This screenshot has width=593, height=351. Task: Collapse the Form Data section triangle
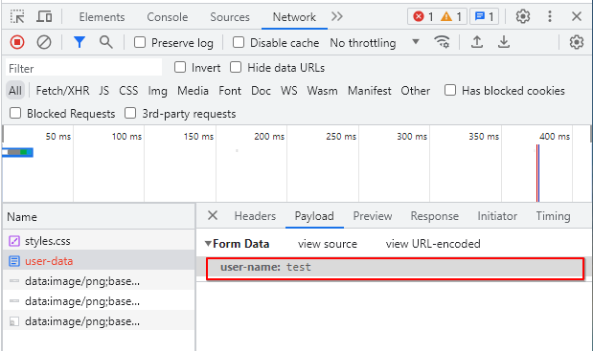208,244
